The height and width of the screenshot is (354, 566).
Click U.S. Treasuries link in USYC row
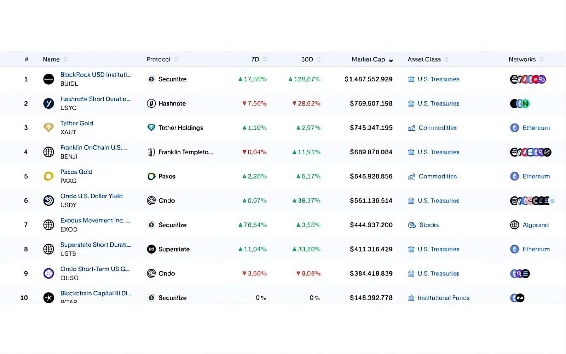(x=438, y=103)
